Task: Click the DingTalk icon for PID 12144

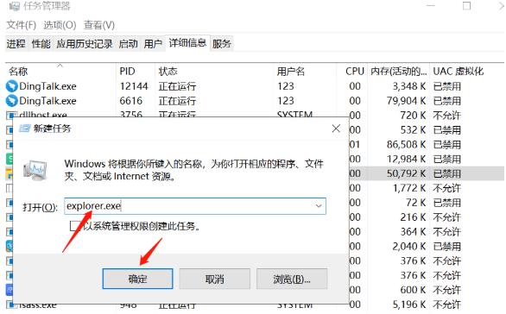Action: tap(11, 86)
